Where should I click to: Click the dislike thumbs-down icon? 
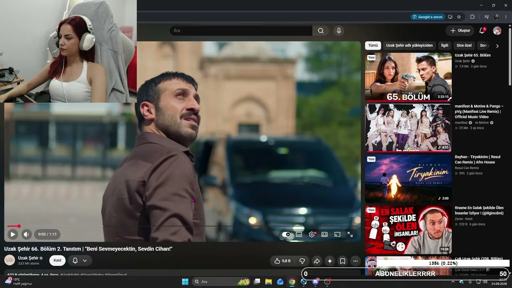coord(302,261)
